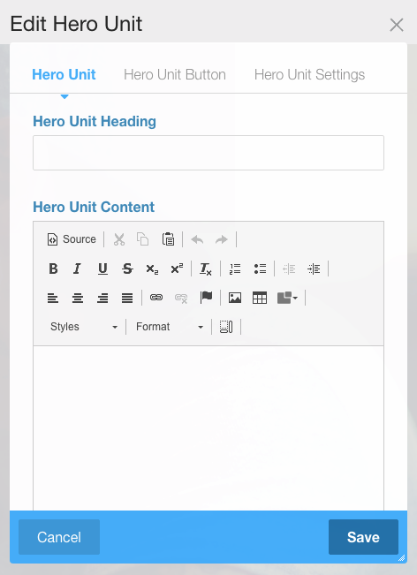Screen dimensions: 417x575
Task: Switch to Hero Unit Settings tab
Action: (x=309, y=74)
